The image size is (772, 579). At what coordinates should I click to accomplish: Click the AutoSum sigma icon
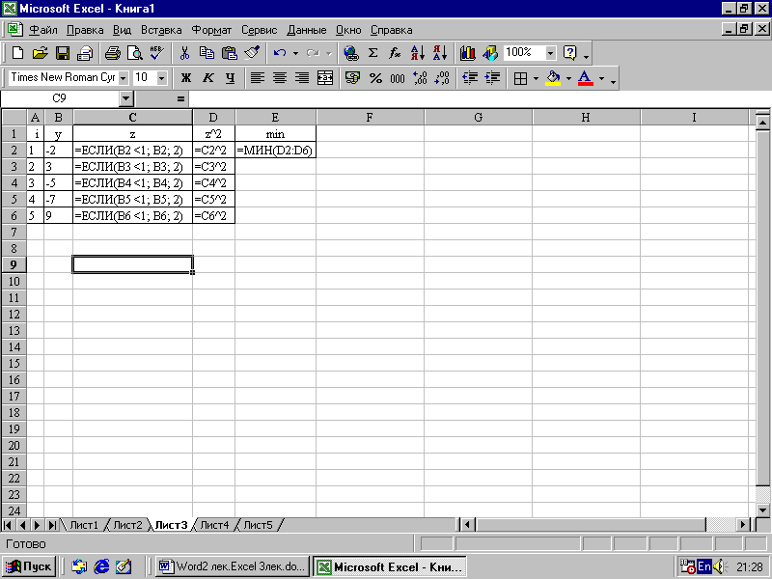(373, 53)
